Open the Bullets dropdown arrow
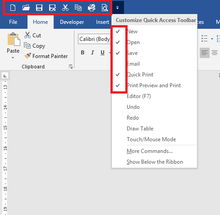 click(x=212, y=39)
